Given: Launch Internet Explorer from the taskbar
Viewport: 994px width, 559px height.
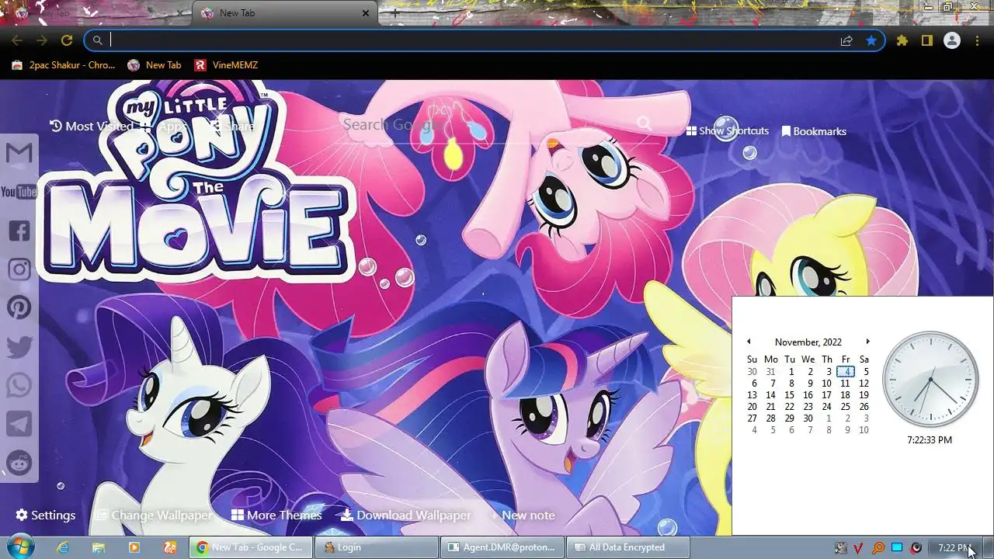Looking at the screenshot, I should (63, 547).
